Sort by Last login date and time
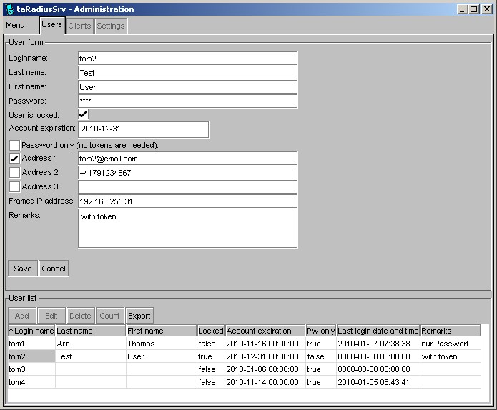 pyautogui.click(x=378, y=331)
